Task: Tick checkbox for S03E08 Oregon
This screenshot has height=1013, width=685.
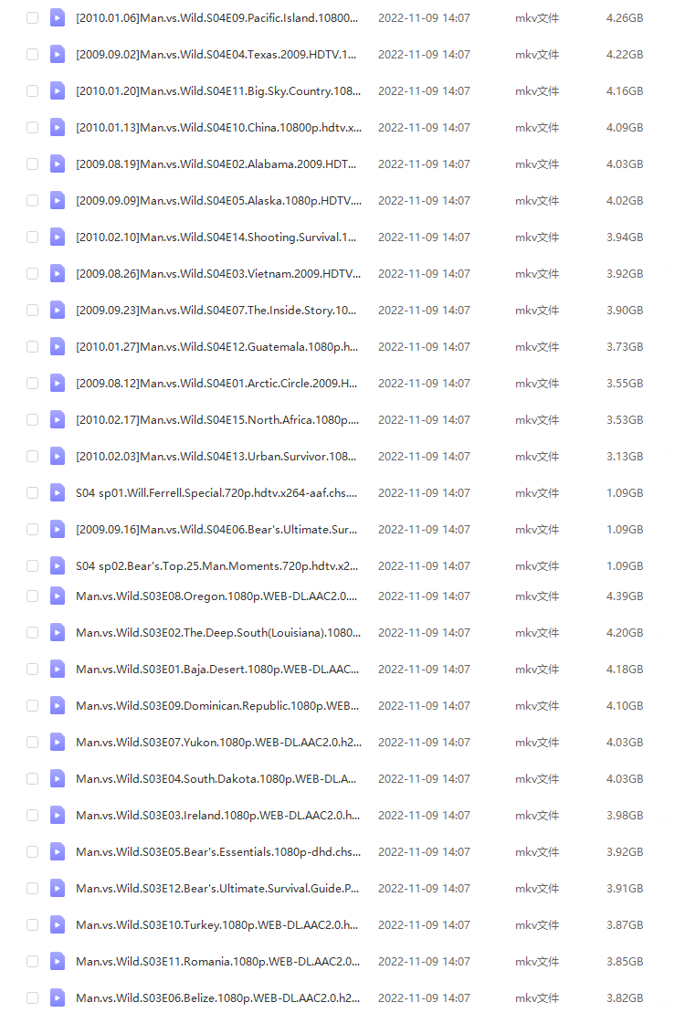Action: [32, 596]
